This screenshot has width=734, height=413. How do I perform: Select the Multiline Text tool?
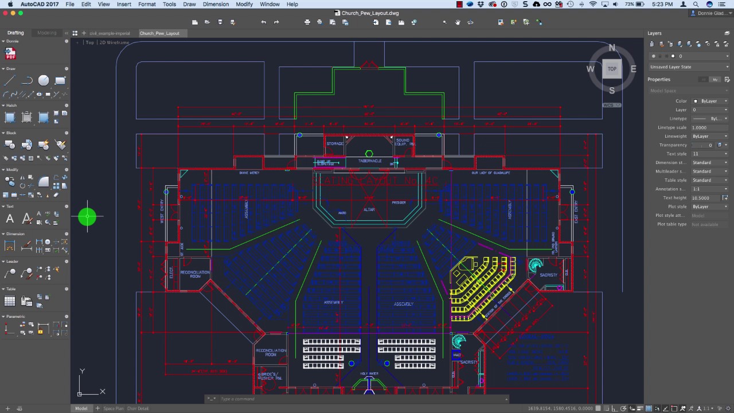click(10, 219)
